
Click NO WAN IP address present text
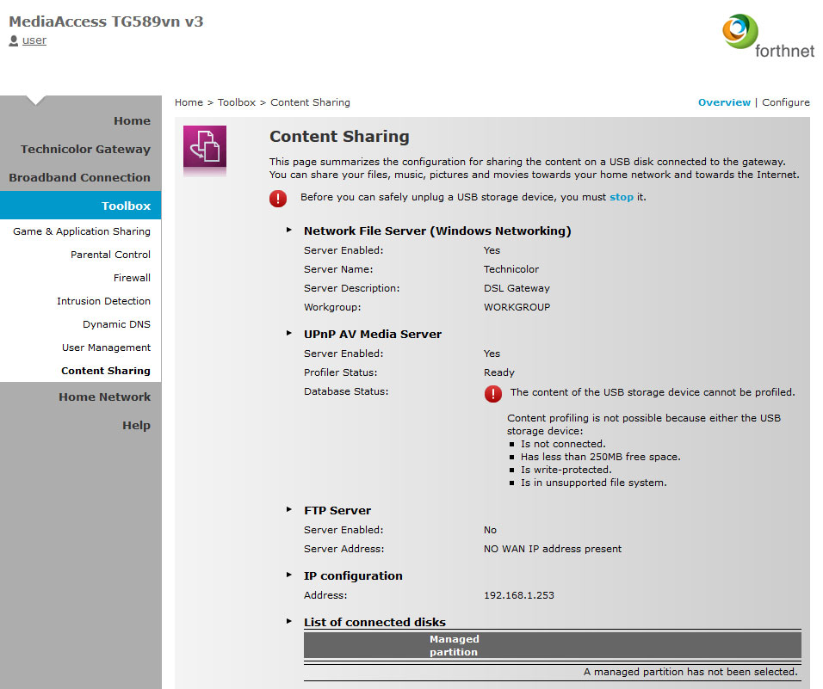pos(553,549)
